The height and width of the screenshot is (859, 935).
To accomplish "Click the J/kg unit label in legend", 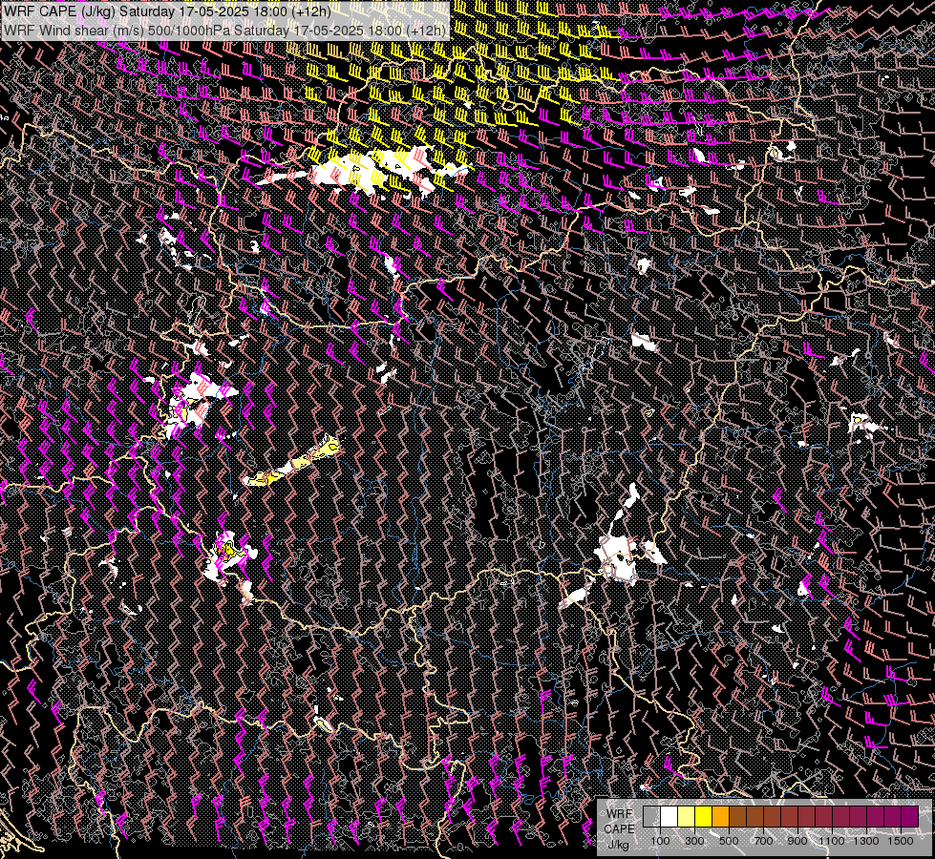I will point(618,845).
